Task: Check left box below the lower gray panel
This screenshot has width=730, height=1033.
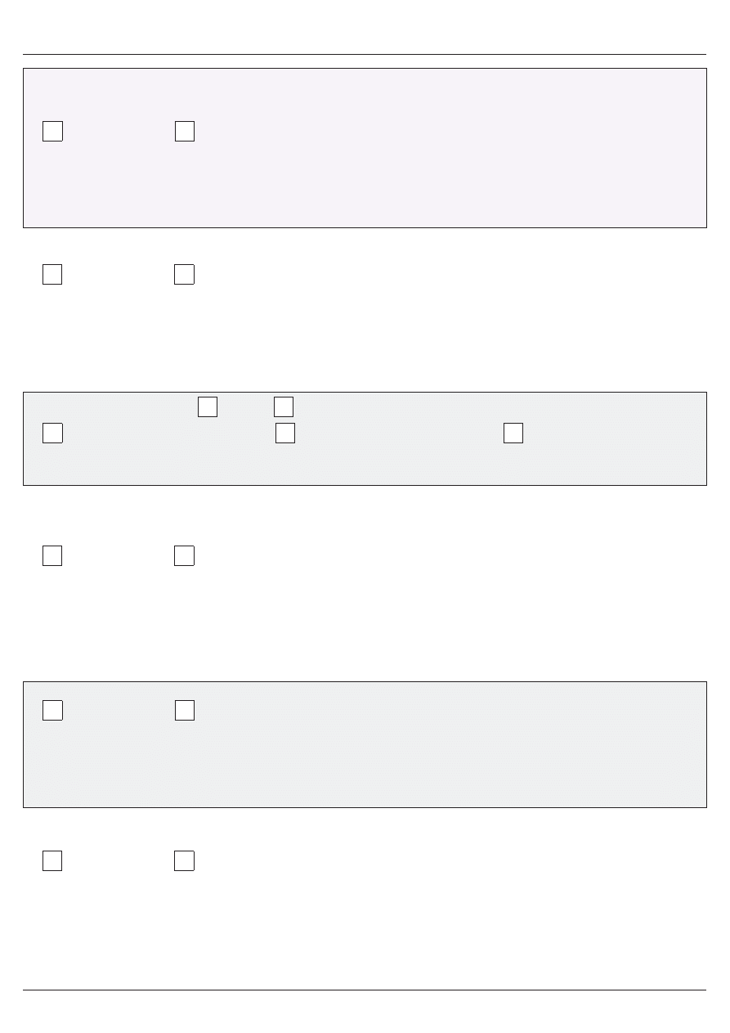Action: click(52, 860)
